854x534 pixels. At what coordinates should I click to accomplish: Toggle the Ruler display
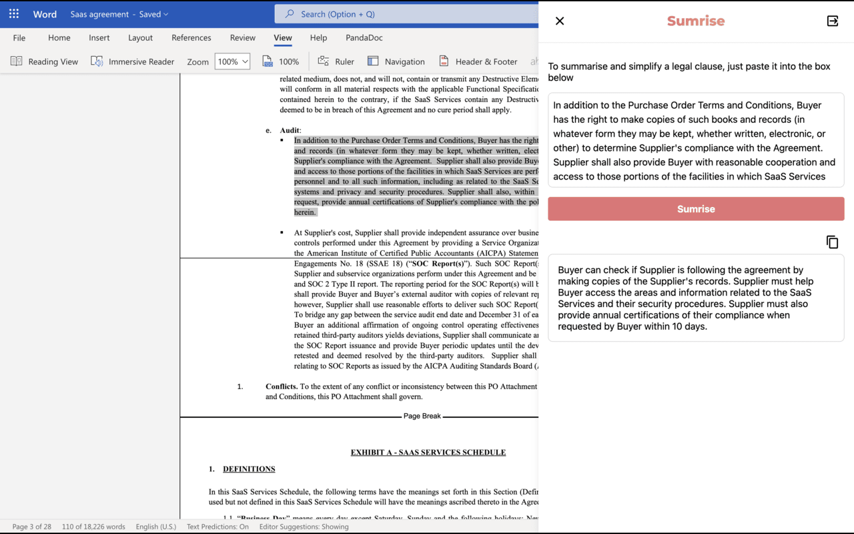point(336,61)
